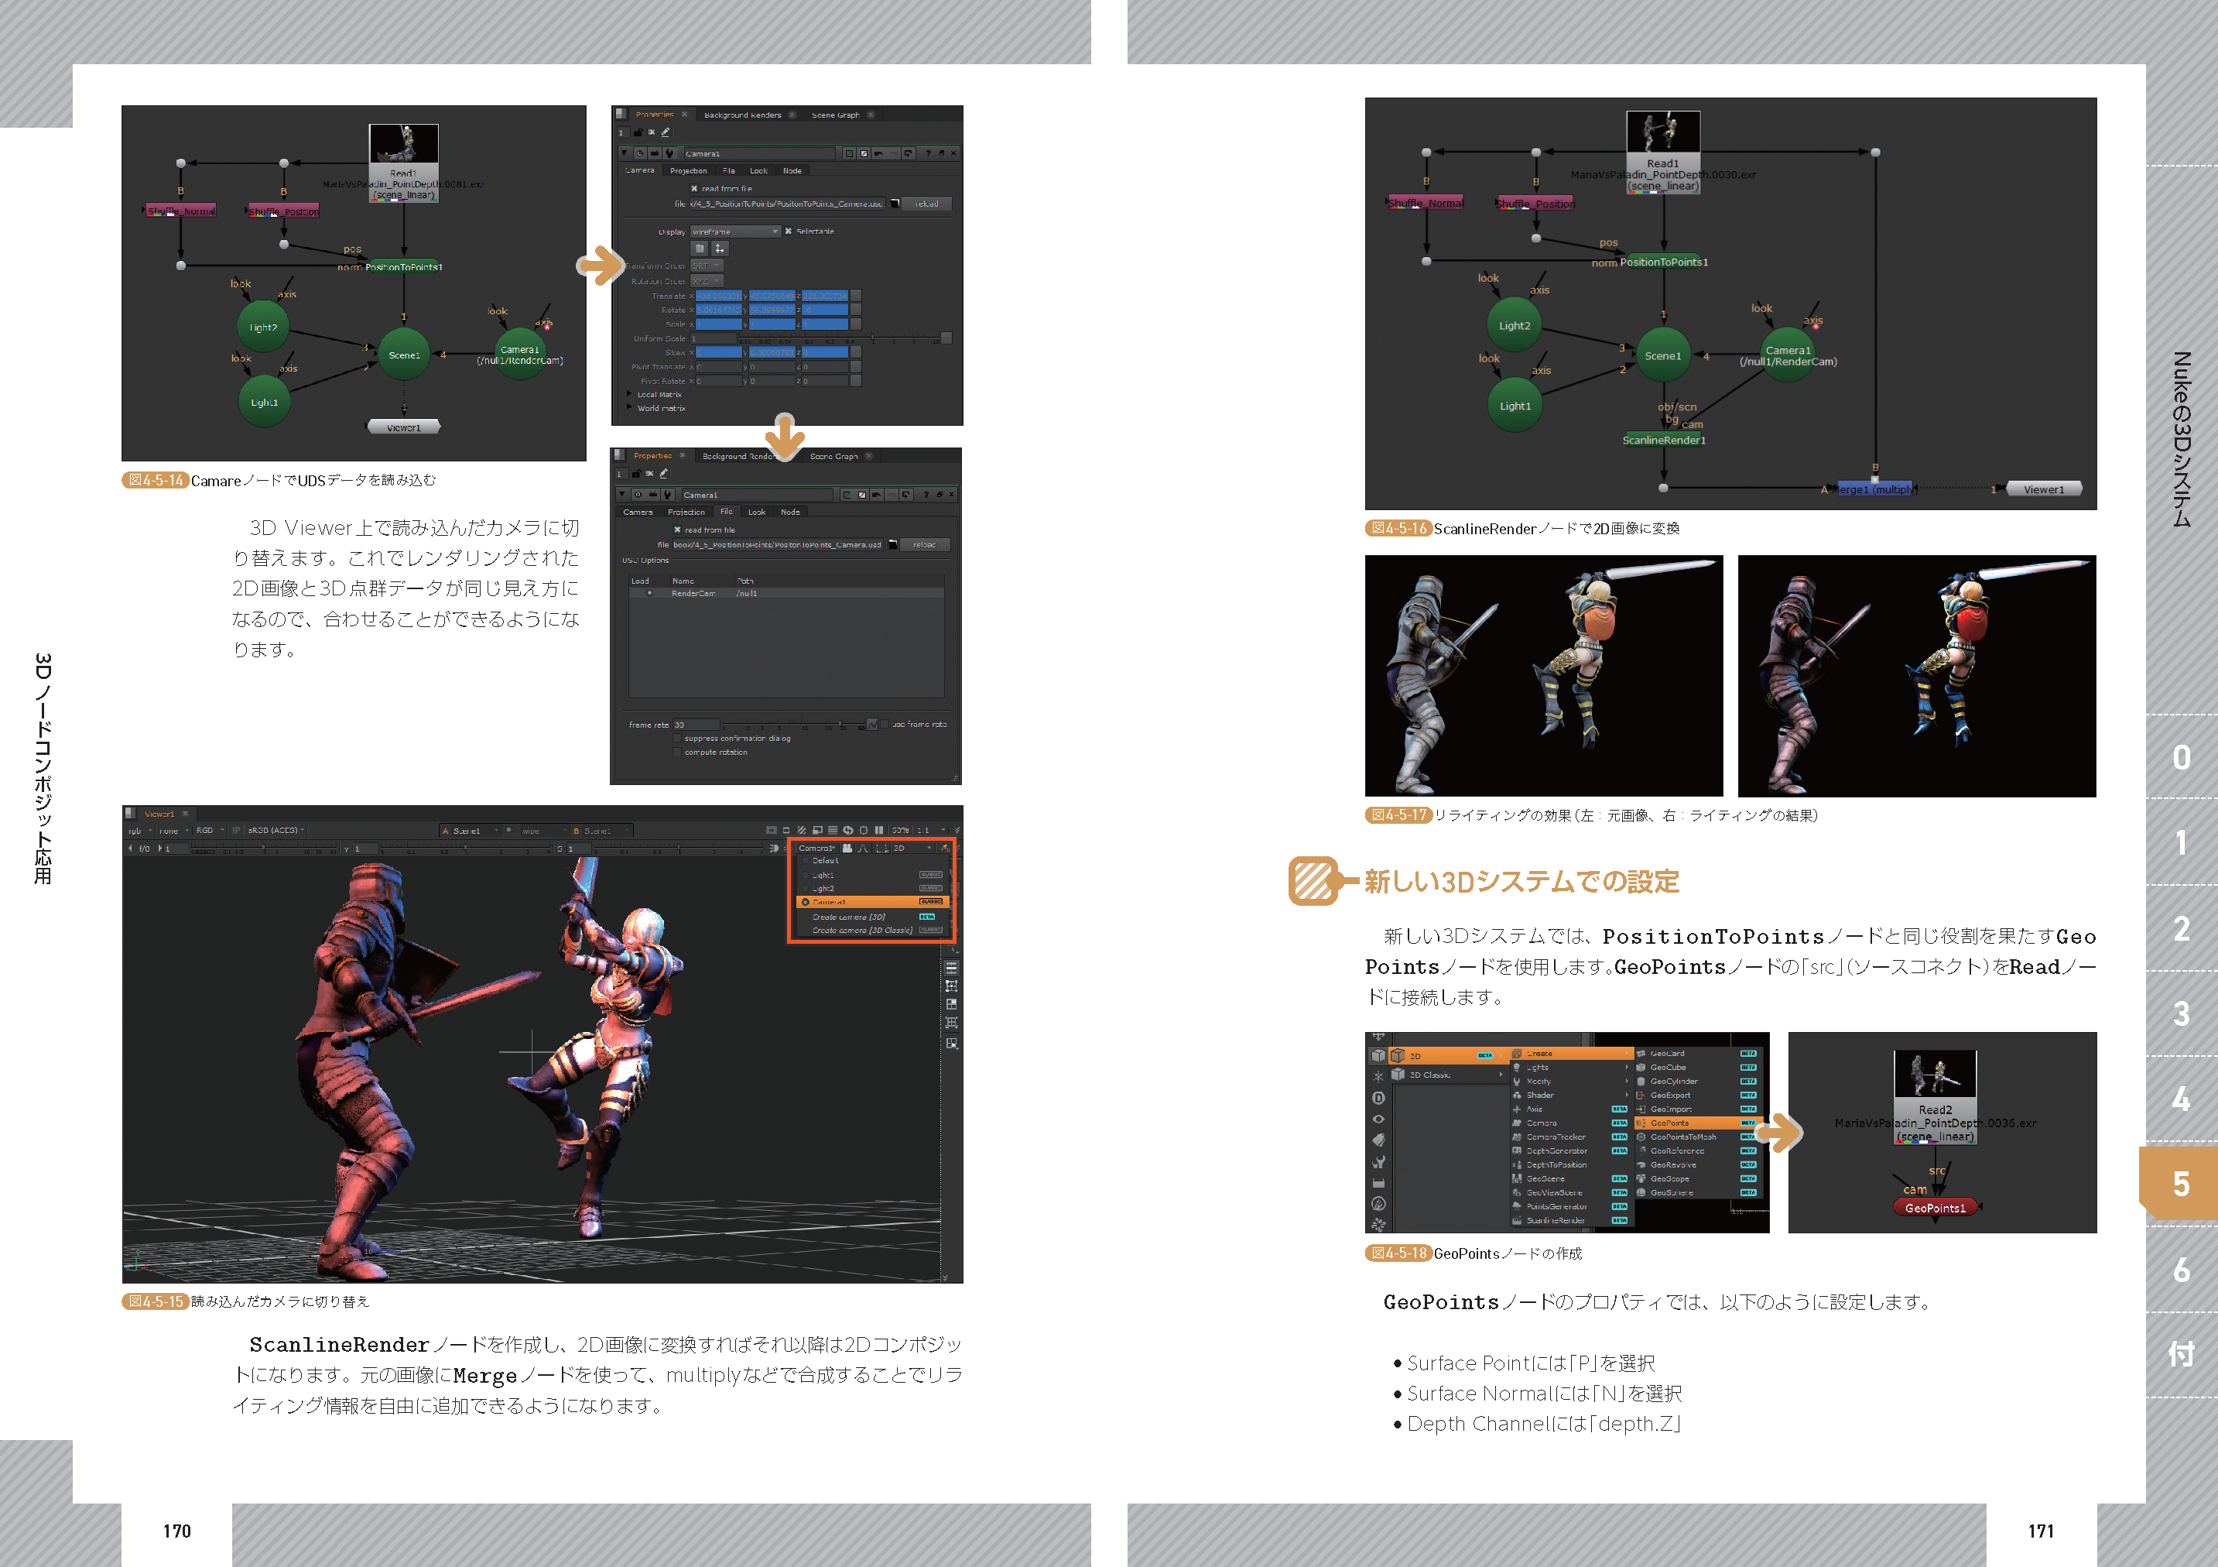Click the 3D cube icon in Nuke toolbar
Screen dimensions: 2218x1567
point(1378,1055)
